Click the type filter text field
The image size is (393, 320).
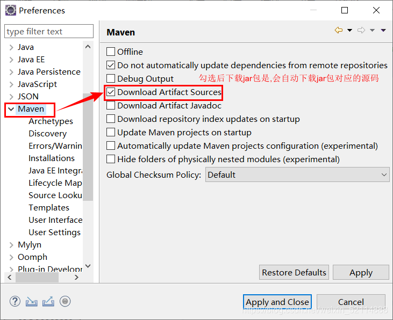pos(49,31)
